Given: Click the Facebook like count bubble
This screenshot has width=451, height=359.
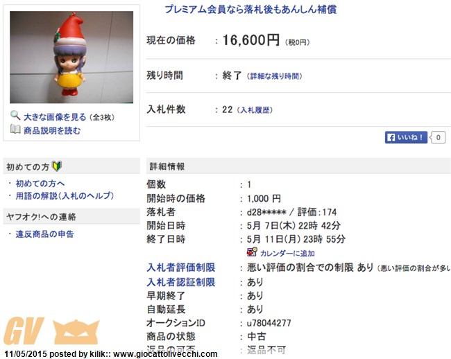Looking at the screenshot, I should [x=438, y=137].
